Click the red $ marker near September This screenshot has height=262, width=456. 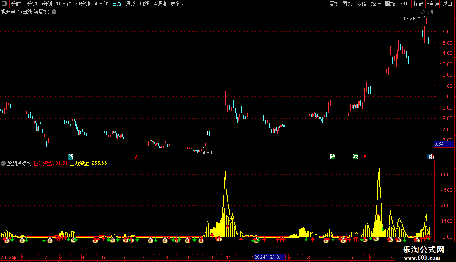(x=136, y=157)
